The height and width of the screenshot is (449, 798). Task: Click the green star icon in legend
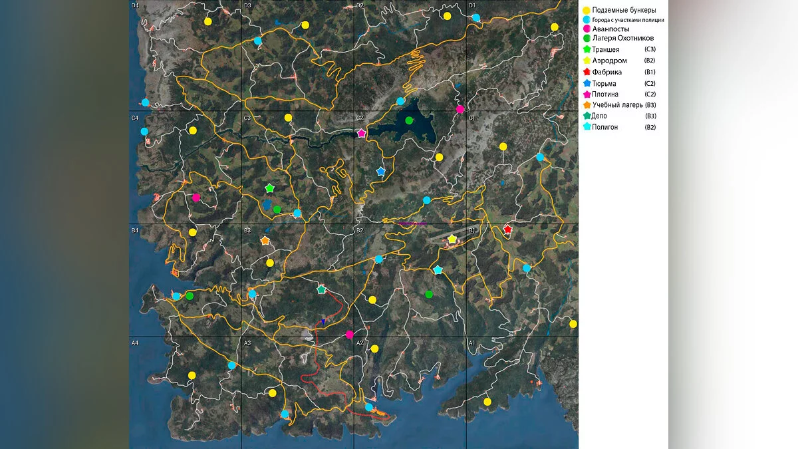tap(587, 49)
